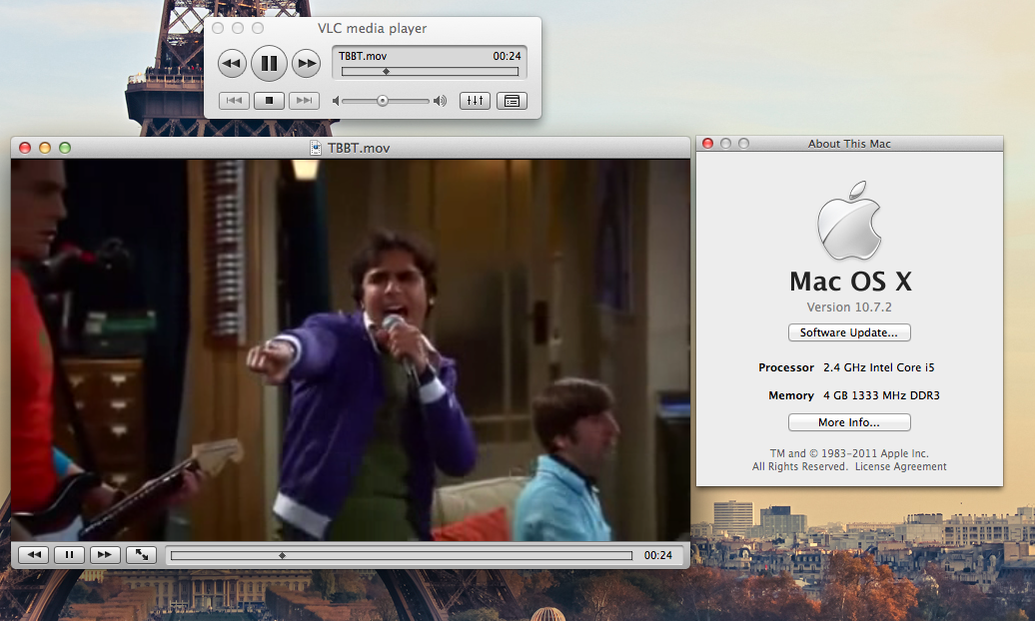Show the VLC playlist window
The width and height of the screenshot is (1035, 621).
click(x=512, y=100)
